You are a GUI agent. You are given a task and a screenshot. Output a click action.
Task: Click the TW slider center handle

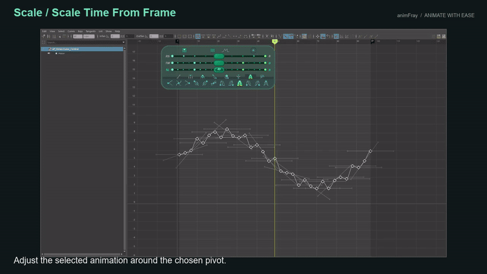pos(219,63)
